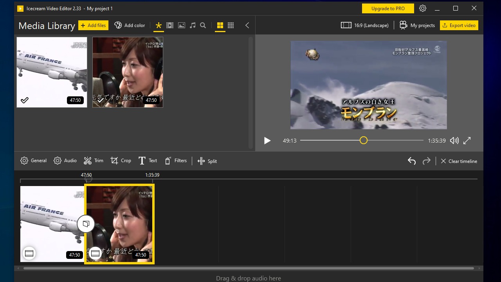Viewport: 501px width, 282px height.
Task: Open My projects
Action: [417, 25]
